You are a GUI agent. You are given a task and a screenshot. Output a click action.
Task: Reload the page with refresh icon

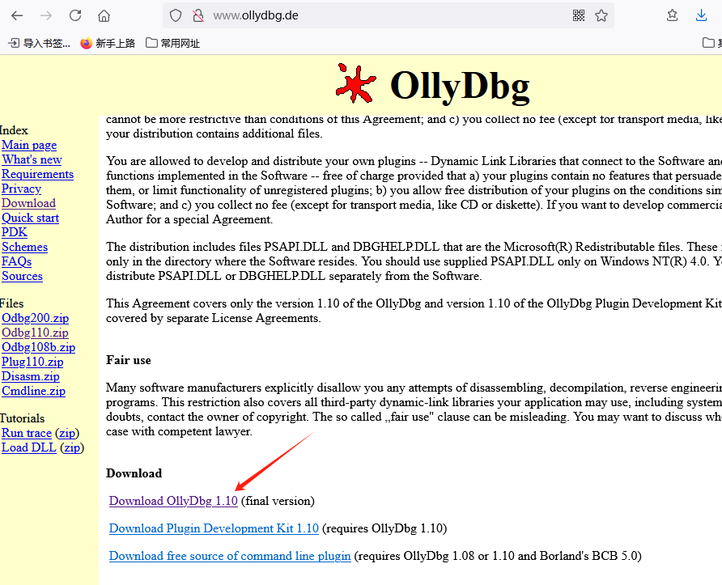[x=75, y=15]
